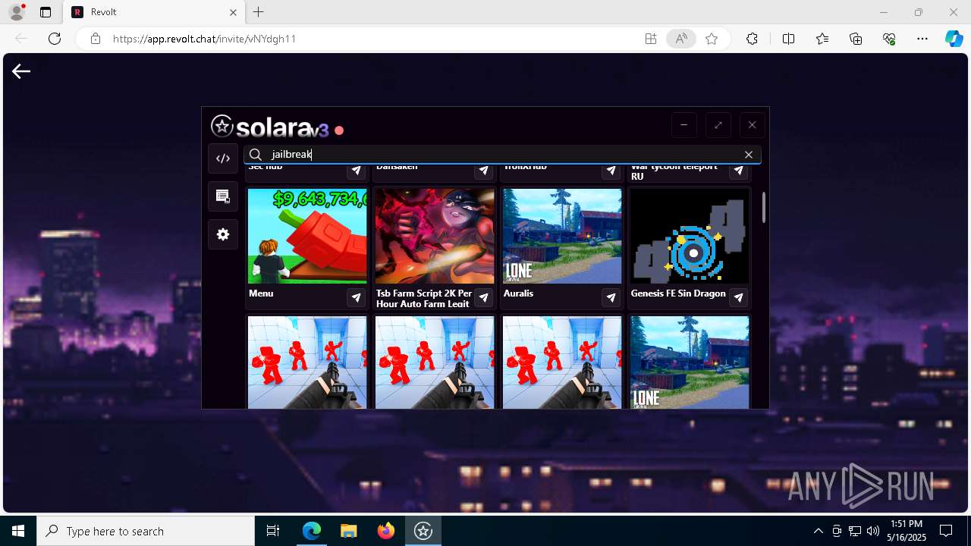Screen dimensions: 971x546
Task: Open Edge Settings and more menu
Action: 922,39
